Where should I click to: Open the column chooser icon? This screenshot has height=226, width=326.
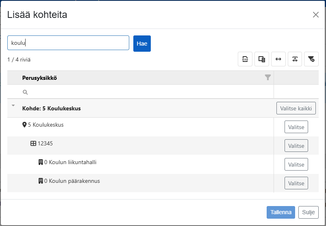pyautogui.click(x=261, y=59)
